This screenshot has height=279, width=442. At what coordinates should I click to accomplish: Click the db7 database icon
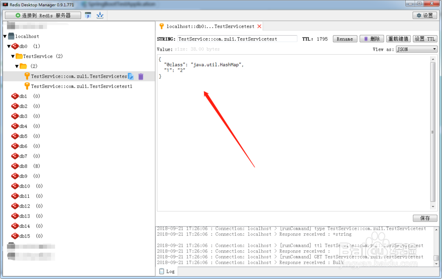click(15, 156)
